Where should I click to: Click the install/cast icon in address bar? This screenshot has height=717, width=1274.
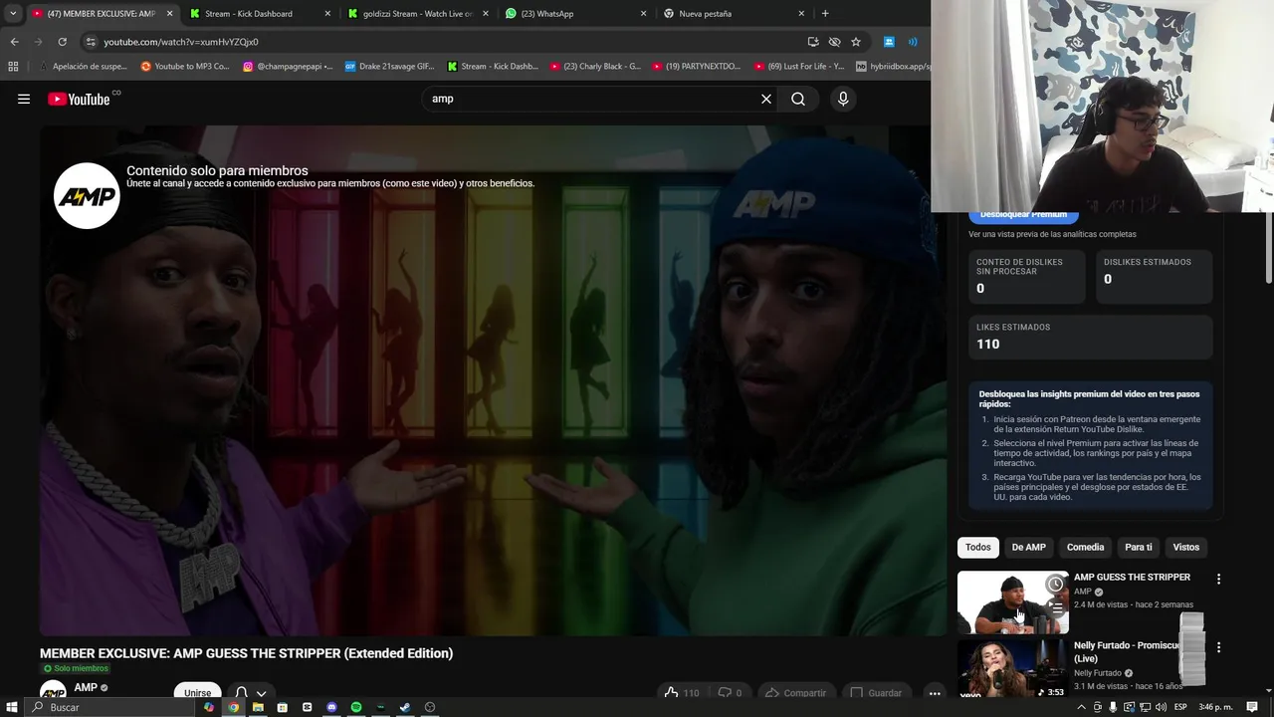pyautogui.click(x=813, y=42)
